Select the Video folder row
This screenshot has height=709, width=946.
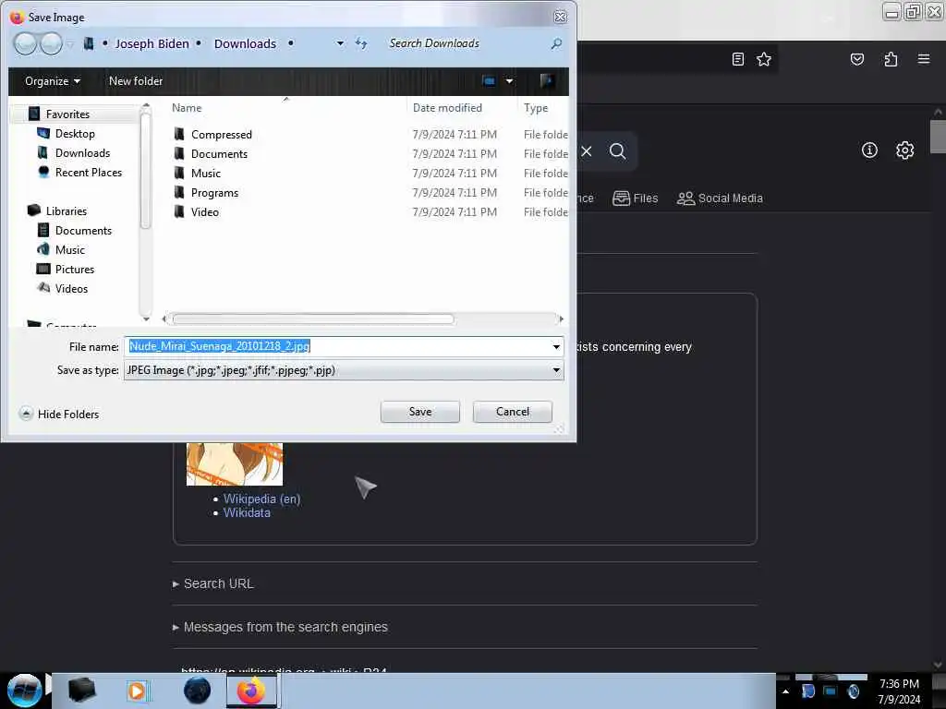[x=370, y=211]
